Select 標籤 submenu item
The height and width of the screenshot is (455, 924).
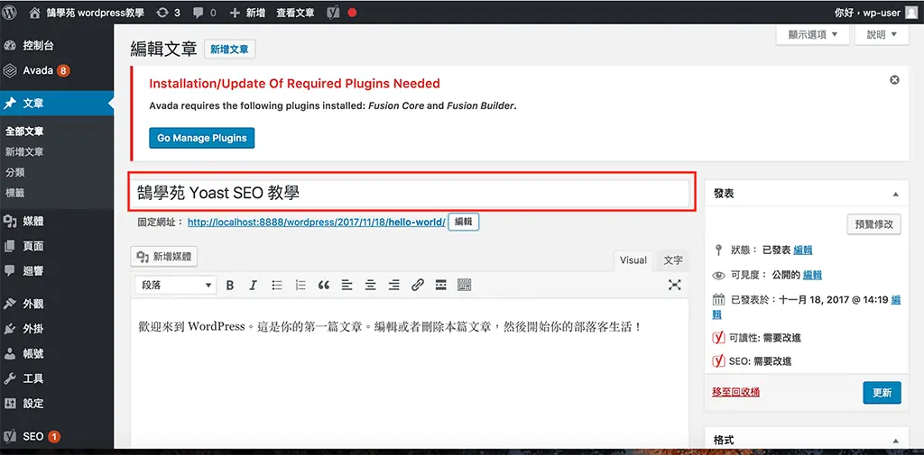click(14, 193)
